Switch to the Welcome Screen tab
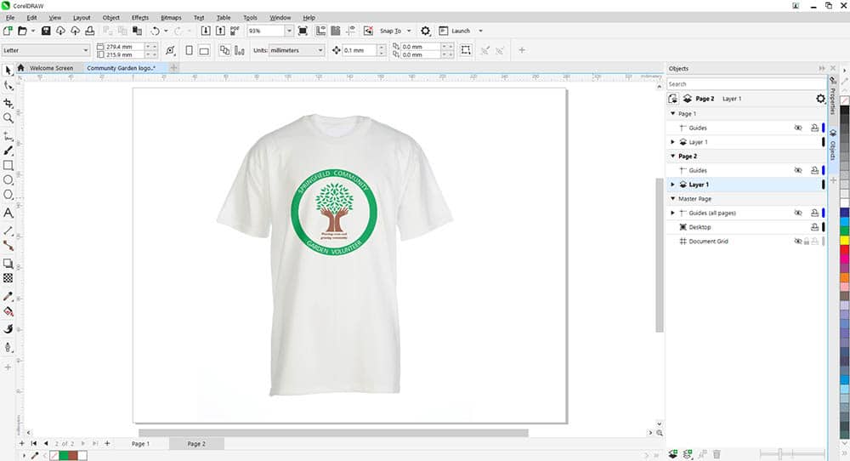The height and width of the screenshot is (461, 850). pyautogui.click(x=51, y=68)
